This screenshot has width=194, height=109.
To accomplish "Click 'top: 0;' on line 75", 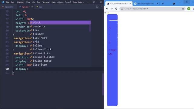I will (21, 12).
